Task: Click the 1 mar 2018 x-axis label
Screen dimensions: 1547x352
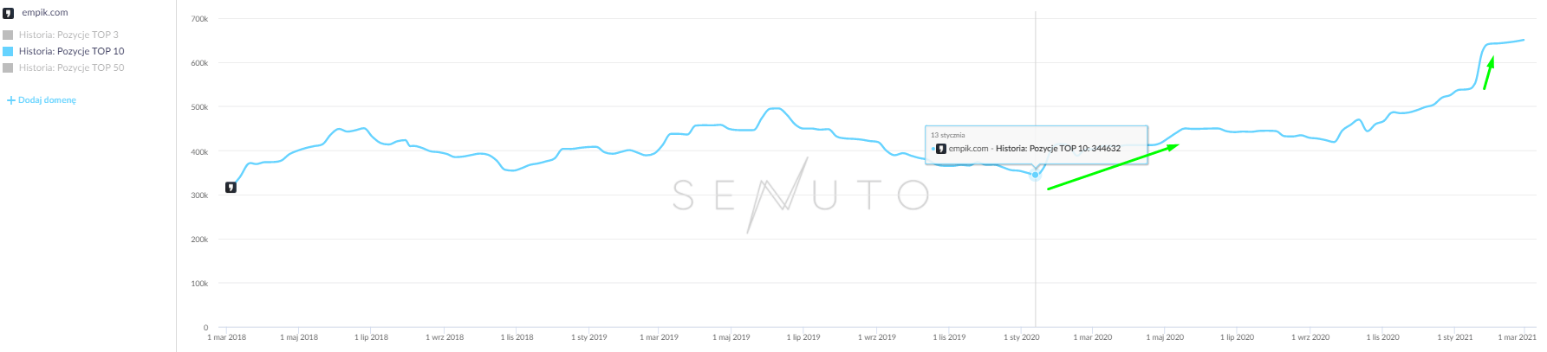Action: (227, 337)
